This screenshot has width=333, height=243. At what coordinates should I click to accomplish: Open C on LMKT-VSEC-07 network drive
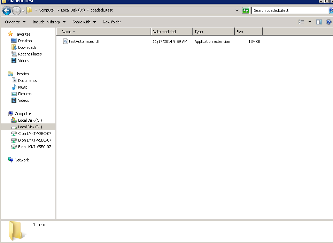click(x=34, y=134)
